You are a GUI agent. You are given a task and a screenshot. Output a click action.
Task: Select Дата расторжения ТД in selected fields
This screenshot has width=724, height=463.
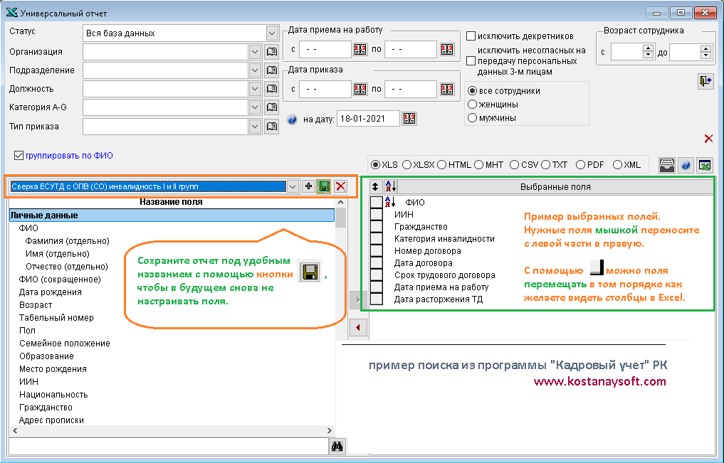coord(439,299)
